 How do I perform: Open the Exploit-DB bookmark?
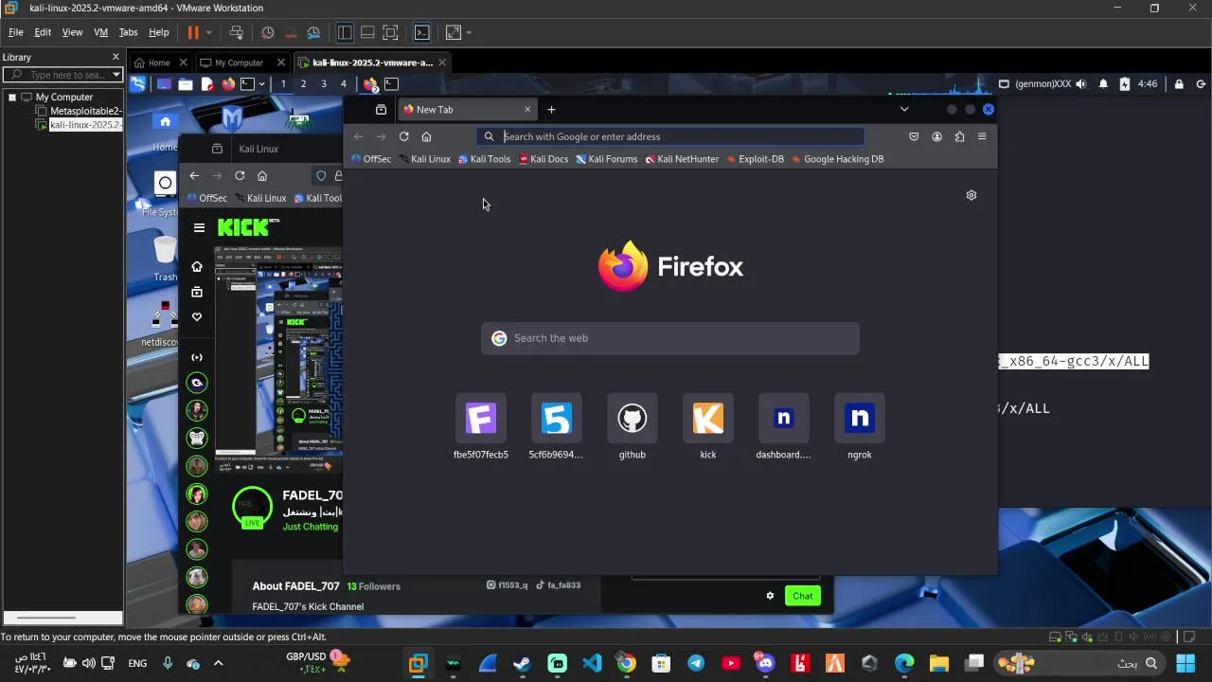(x=756, y=159)
